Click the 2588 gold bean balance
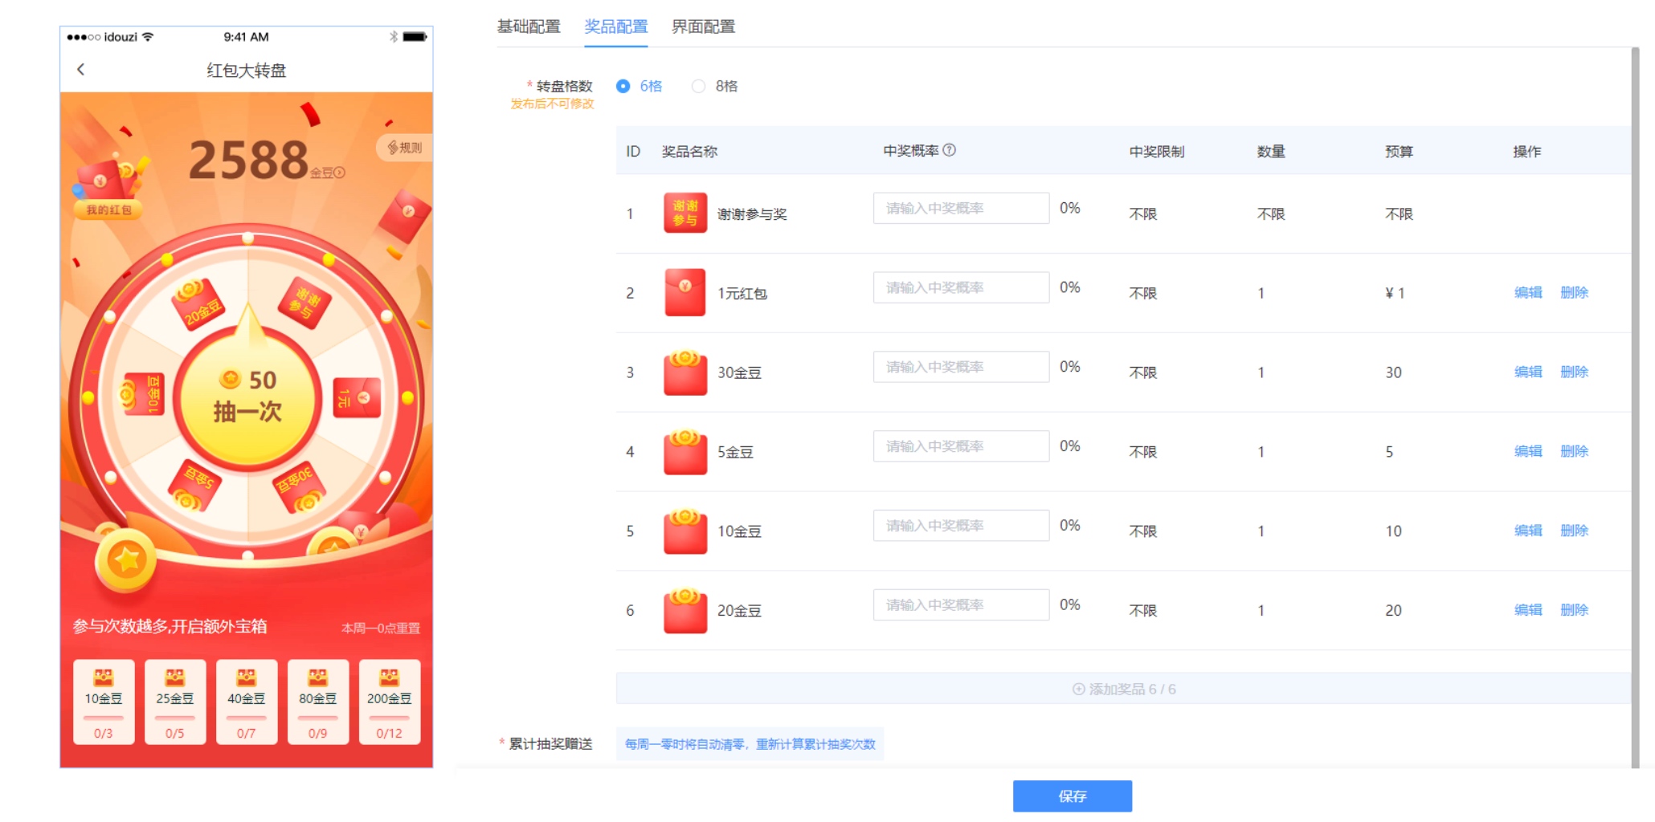This screenshot has height=822, width=1655. tap(248, 160)
